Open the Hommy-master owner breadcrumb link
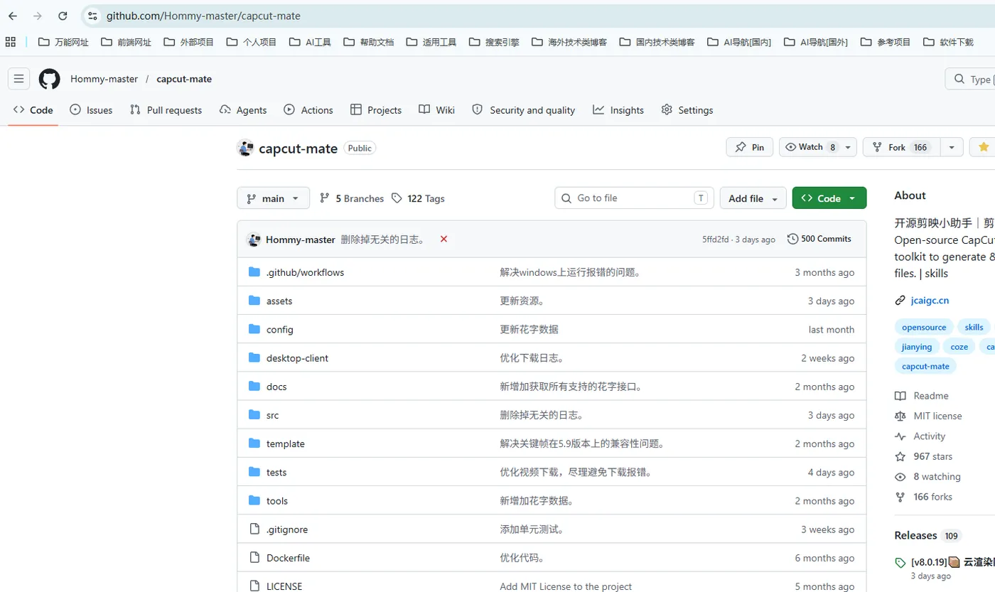 pyautogui.click(x=104, y=79)
